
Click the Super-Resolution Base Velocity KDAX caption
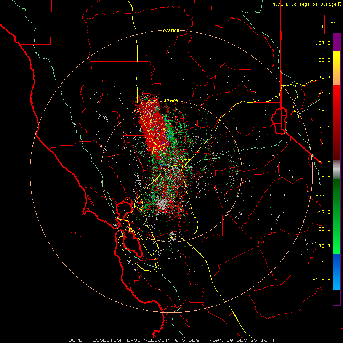pyautogui.click(x=173, y=340)
